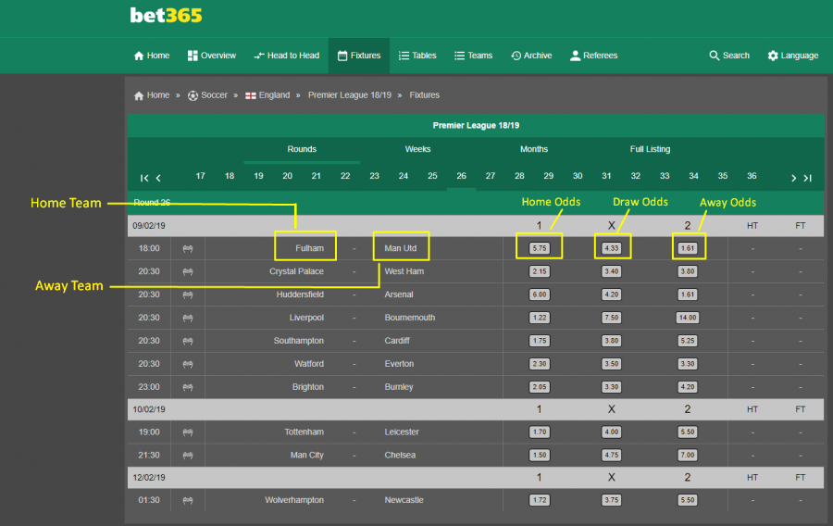Click Tottenham match head-to-head icon
This screenshot has height=526, width=833.
pyautogui.click(x=188, y=432)
